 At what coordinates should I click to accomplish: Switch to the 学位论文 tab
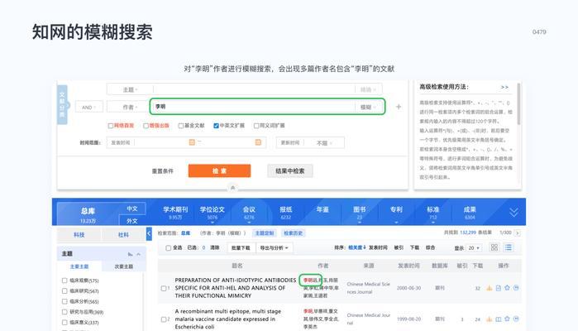213,212
